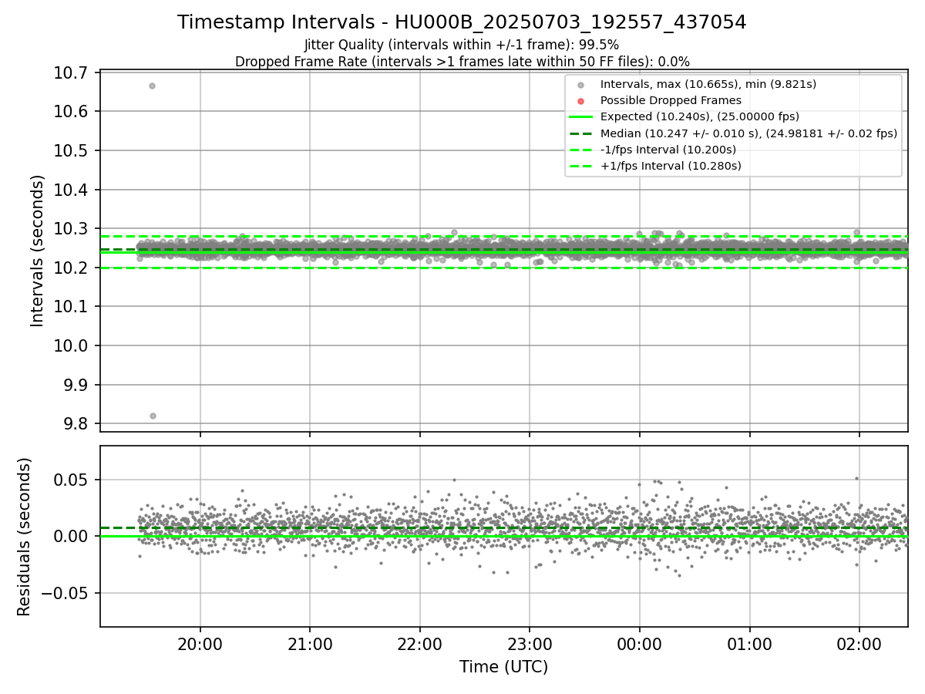The height and width of the screenshot is (694, 925).
Task: Click the Time (UTC) x-axis label
Action: pos(503,667)
